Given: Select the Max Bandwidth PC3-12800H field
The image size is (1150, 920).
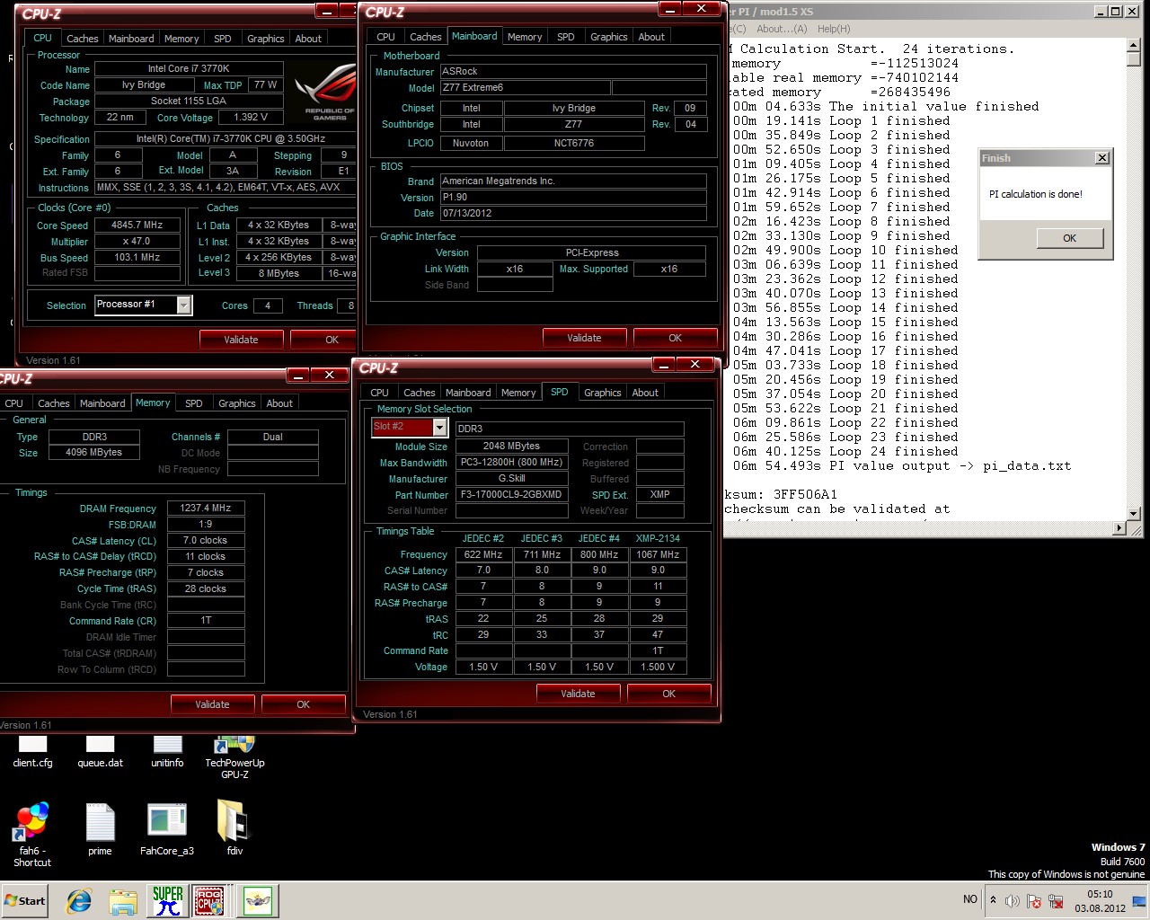Looking at the screenshot, I should [511, 463].
